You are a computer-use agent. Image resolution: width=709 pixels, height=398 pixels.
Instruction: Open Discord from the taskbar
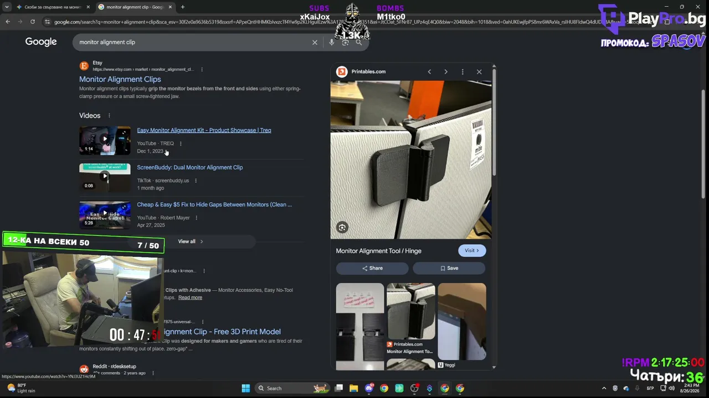pyautogui.click(x=369, y=388)
